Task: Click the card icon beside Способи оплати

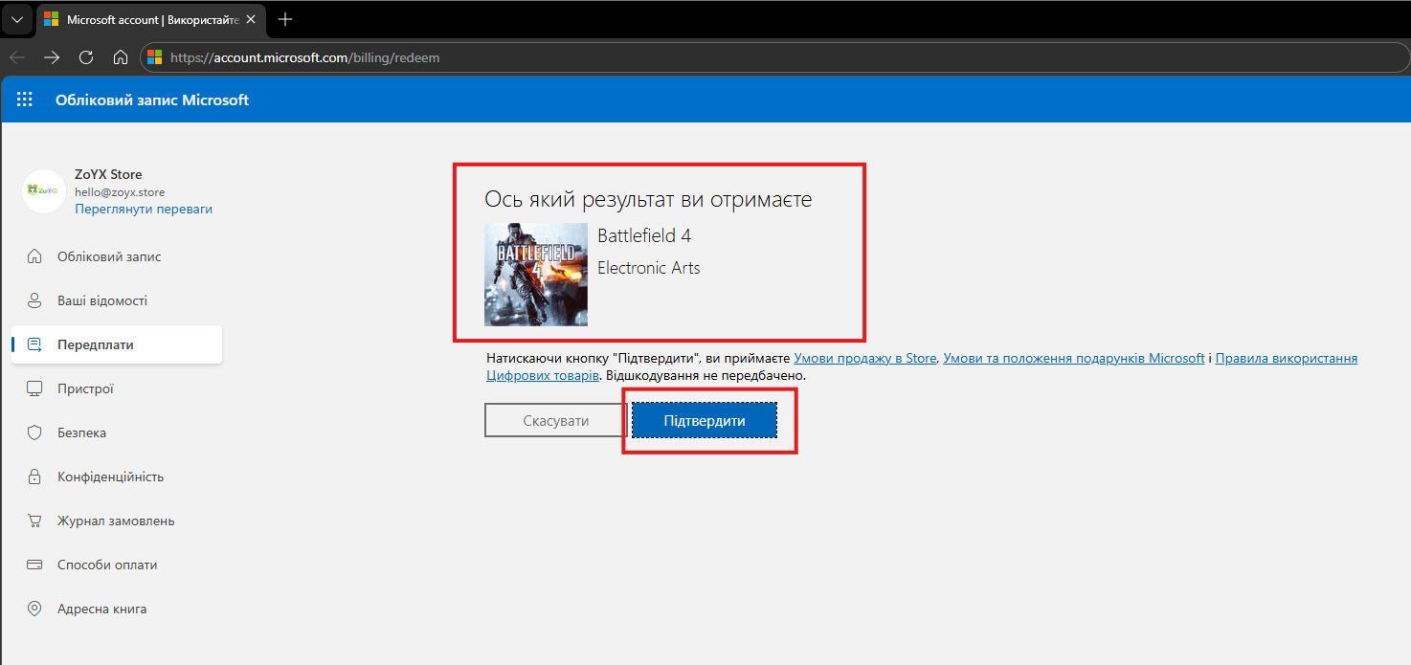Action: [x=34, y=565]
